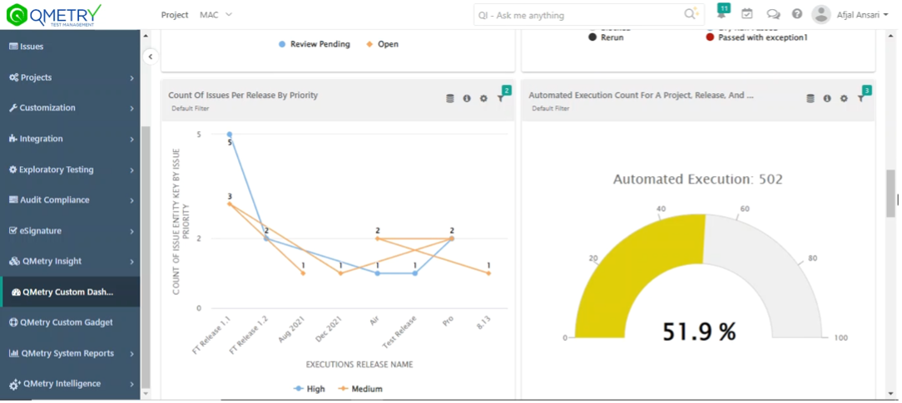The width and height of the screenshot is (902, 403).
Task: Select QMetry Custom Dashboard item
Action: [70, 292]
